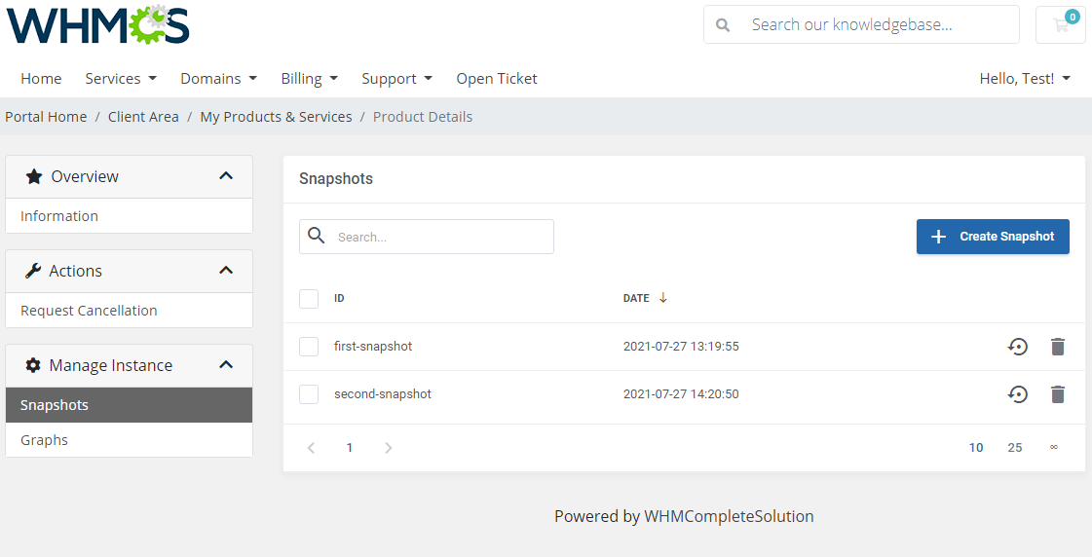The height and width of the screenshot is (557, 1092).
Task: Open the Open Ticket menu item
Action: 497,79
